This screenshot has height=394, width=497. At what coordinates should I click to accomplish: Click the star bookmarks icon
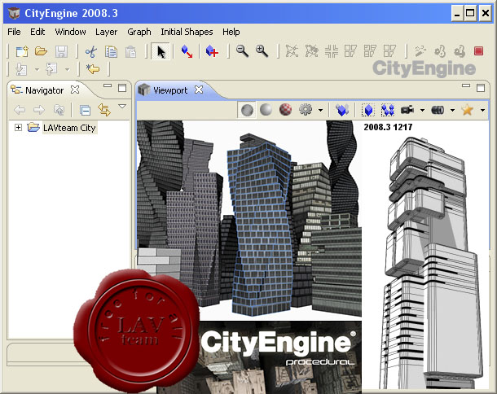468,110
